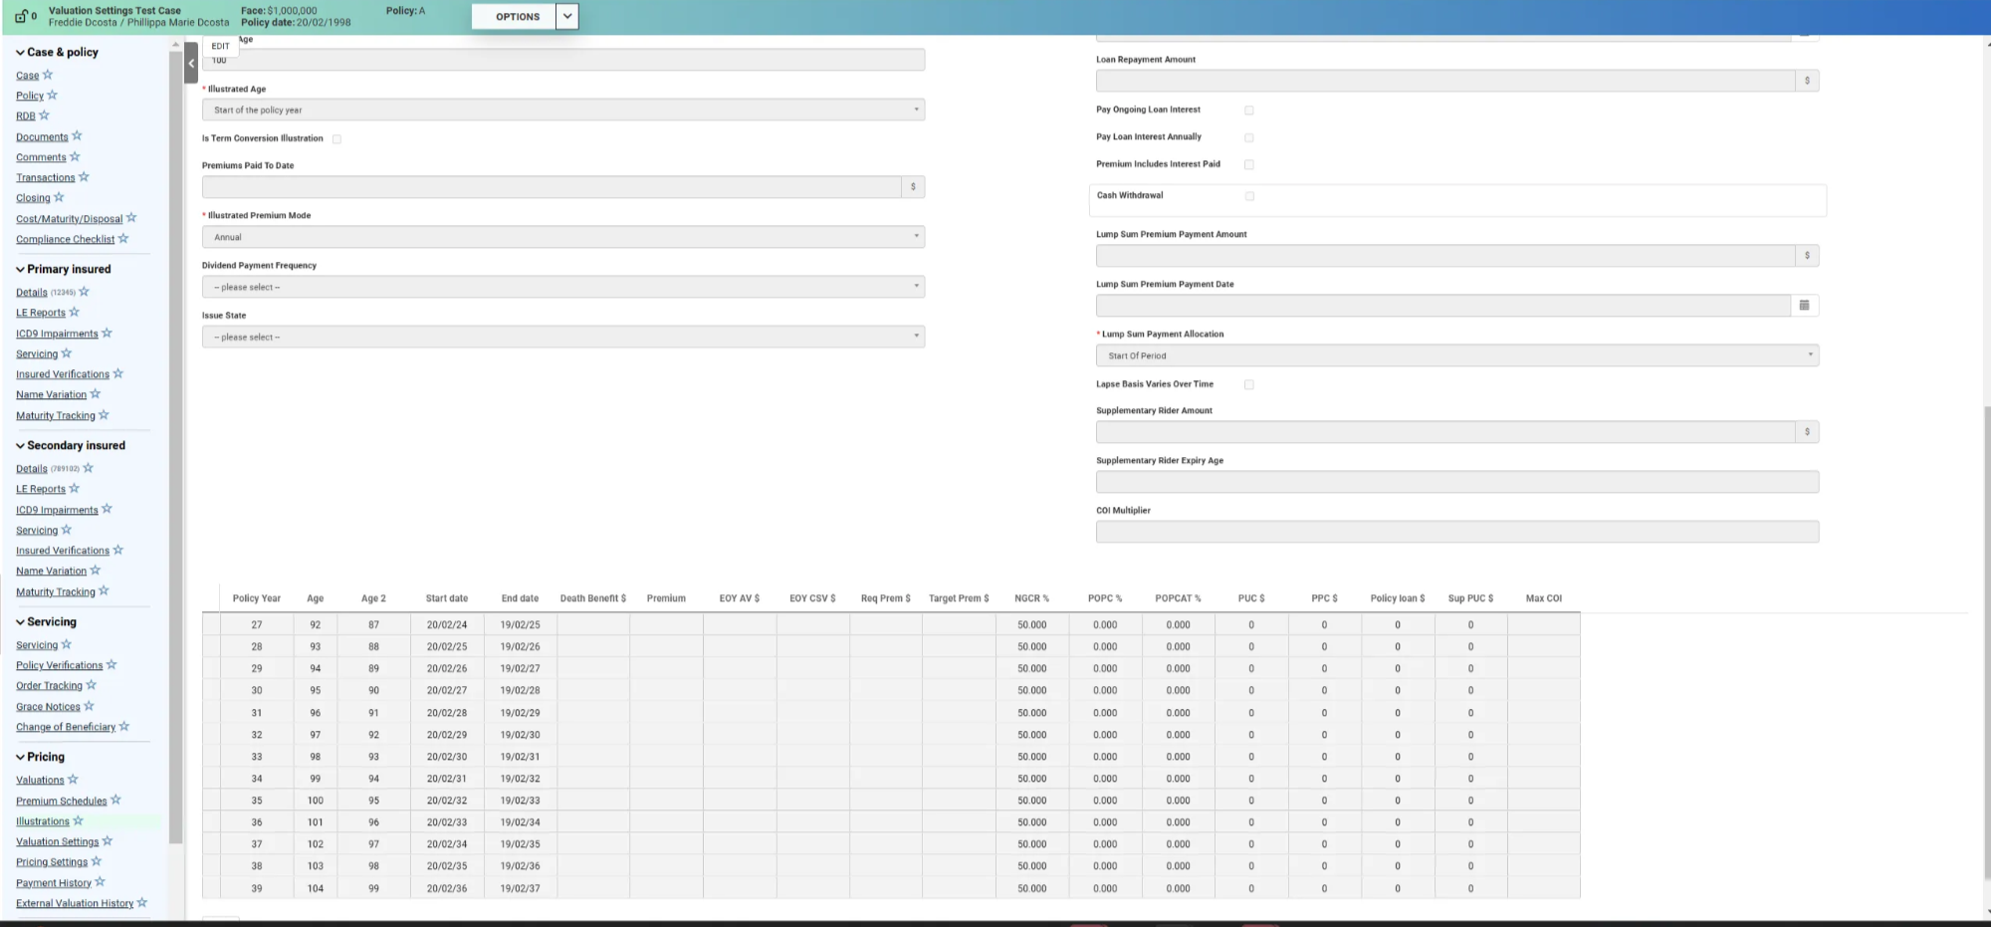Favorite the Illustrations link with its star
This screenshot has height=927, width=1991.
[79, 821]
